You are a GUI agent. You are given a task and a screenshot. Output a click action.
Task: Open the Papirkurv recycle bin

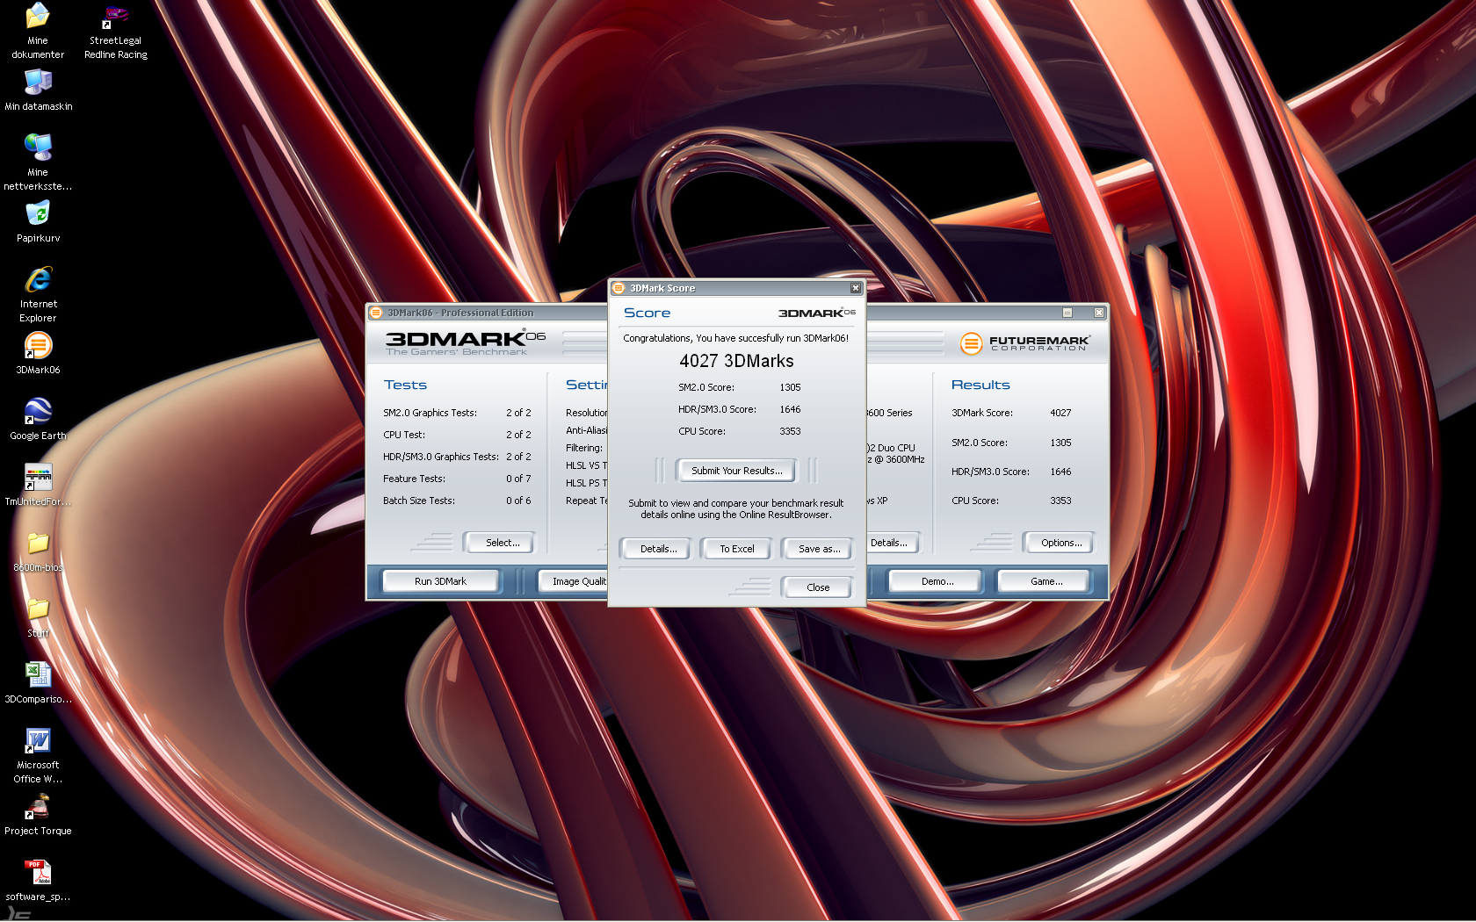tap(38, 221)
